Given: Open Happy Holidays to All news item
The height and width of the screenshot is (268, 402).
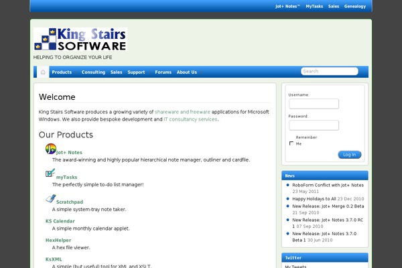Looking at the screenshot, I should pos(314,199).
